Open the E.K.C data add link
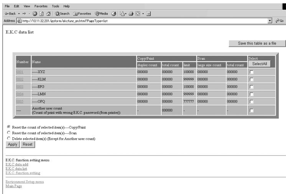This screenshot has height=194, width=286. (x=17, y=164)
